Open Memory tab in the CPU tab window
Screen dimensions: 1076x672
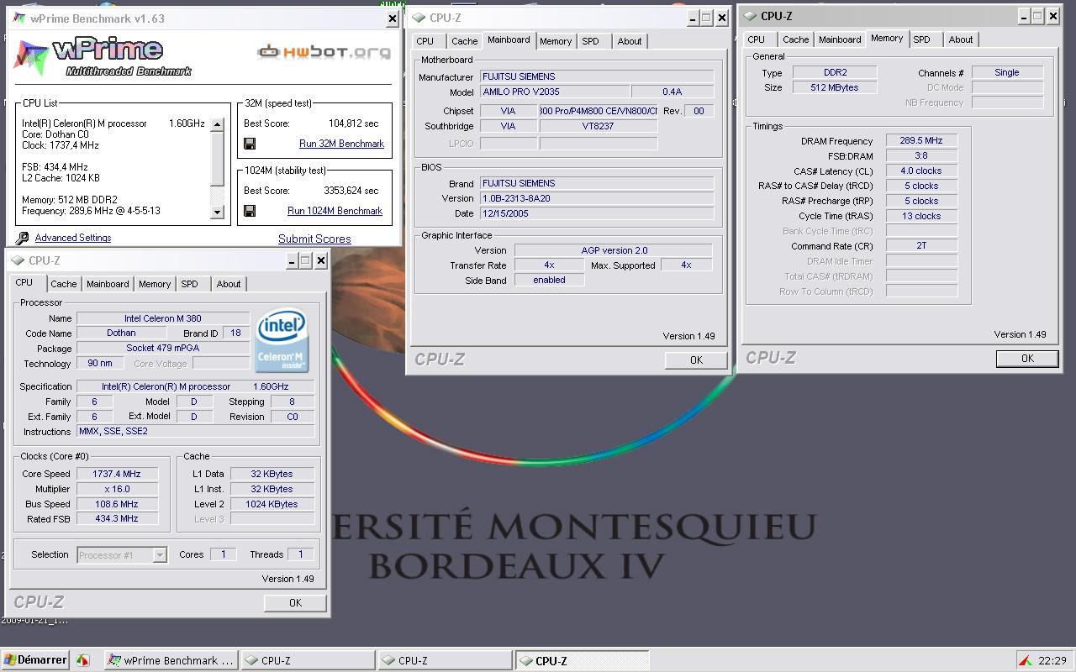pyautogui.click(x=155, y=284)
